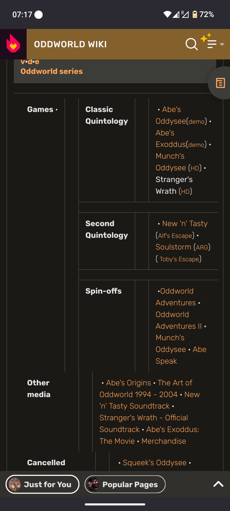Go to the Merchandise page link

coord(164,441)
